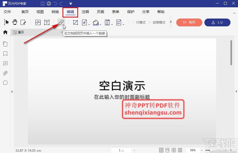Insert an image into the document

coord(38,22)
